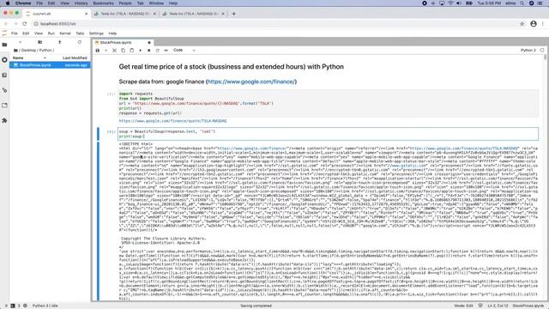Open JupyterLab View menu
The image size is (549, 309).
[x=39, y=33]
